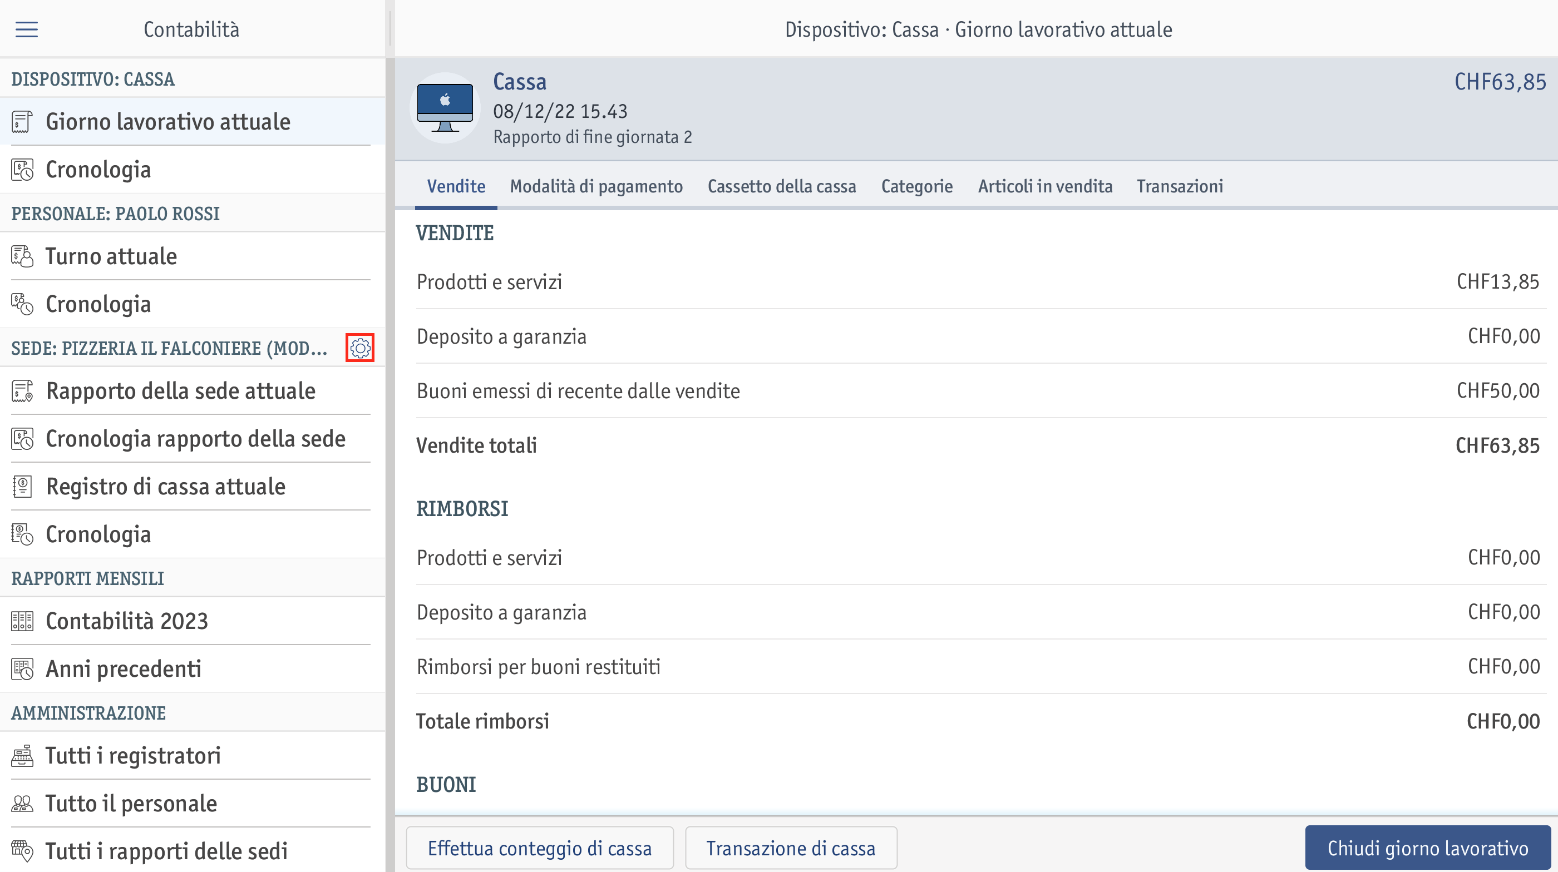Open Rapporto della sede attuale

click(x=193, y=391)
